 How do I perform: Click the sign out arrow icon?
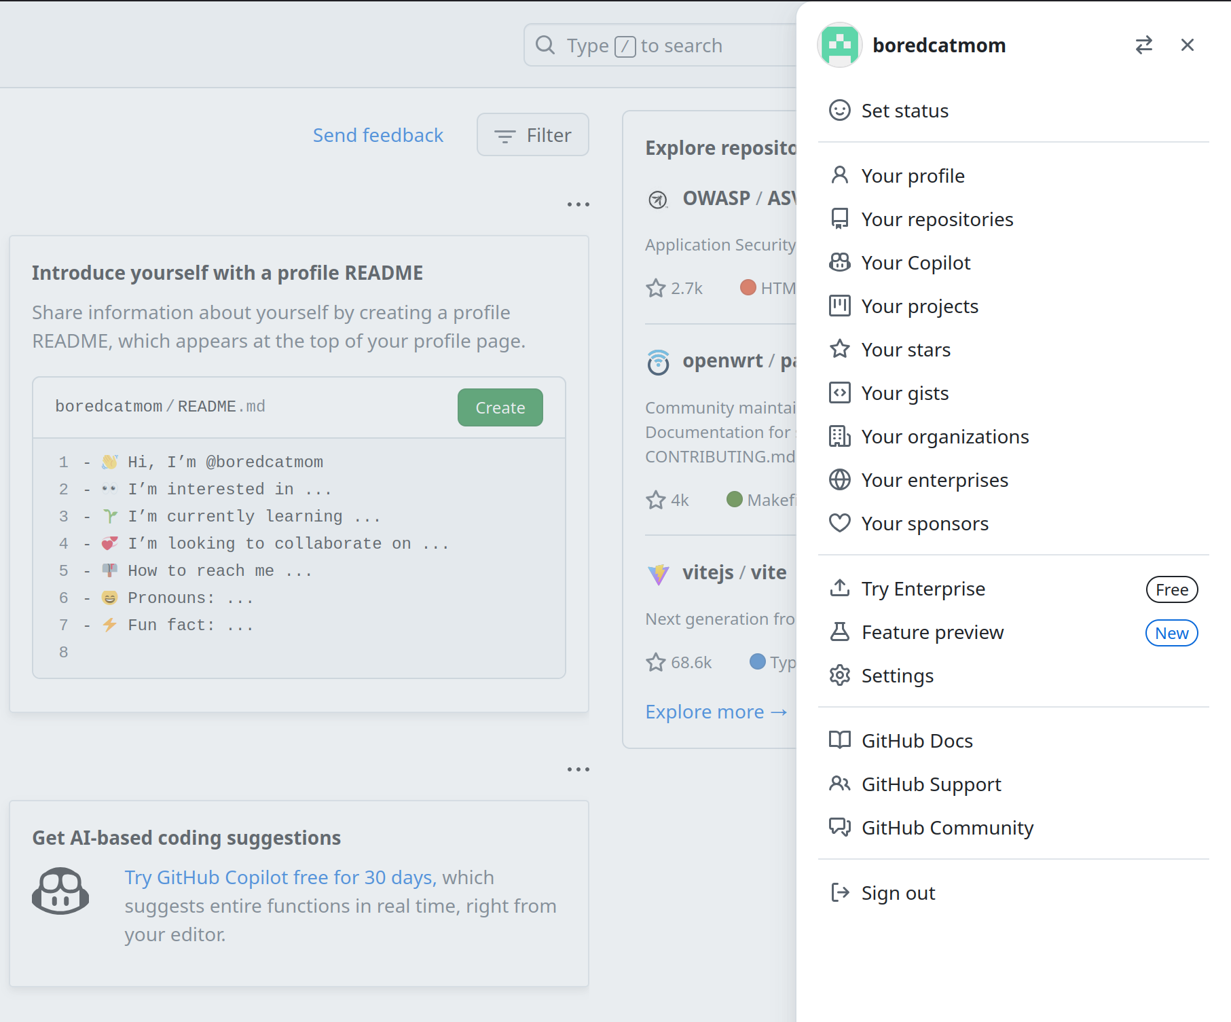[840, 892]
